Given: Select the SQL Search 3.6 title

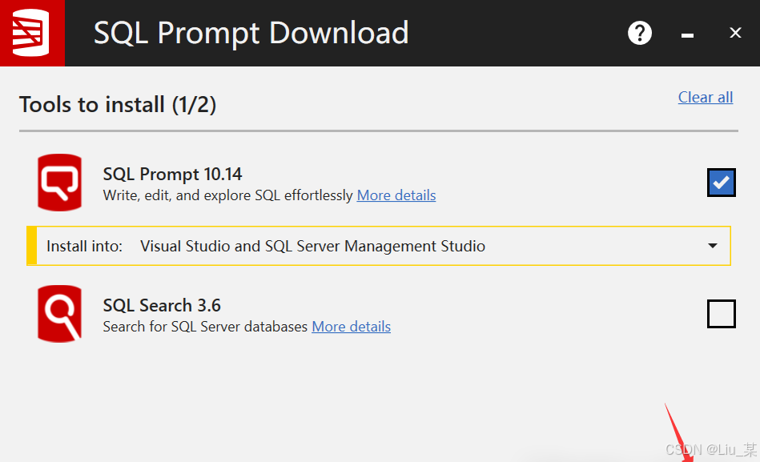Looking at the screenshot, I should [162, 305].
